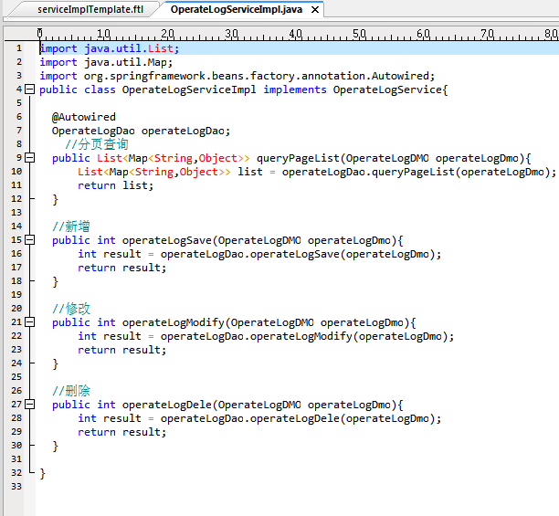The width and height of the screenshot is (559, 516).
Task: Click the text 'import java.util.Map;'
Action: (x=106, y=62)
